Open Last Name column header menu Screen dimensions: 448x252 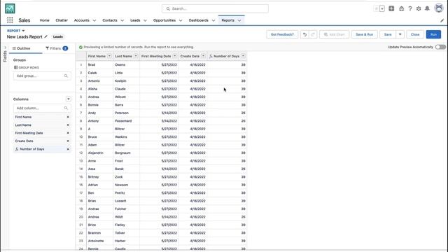[136, 56]
